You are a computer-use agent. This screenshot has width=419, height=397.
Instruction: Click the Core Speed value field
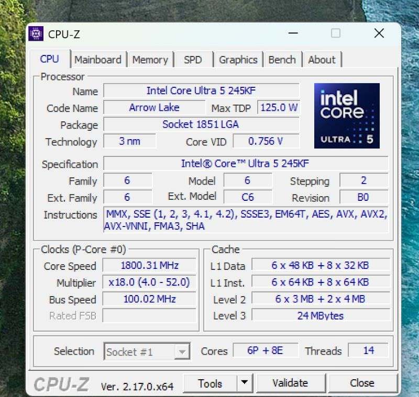(149, 266)
